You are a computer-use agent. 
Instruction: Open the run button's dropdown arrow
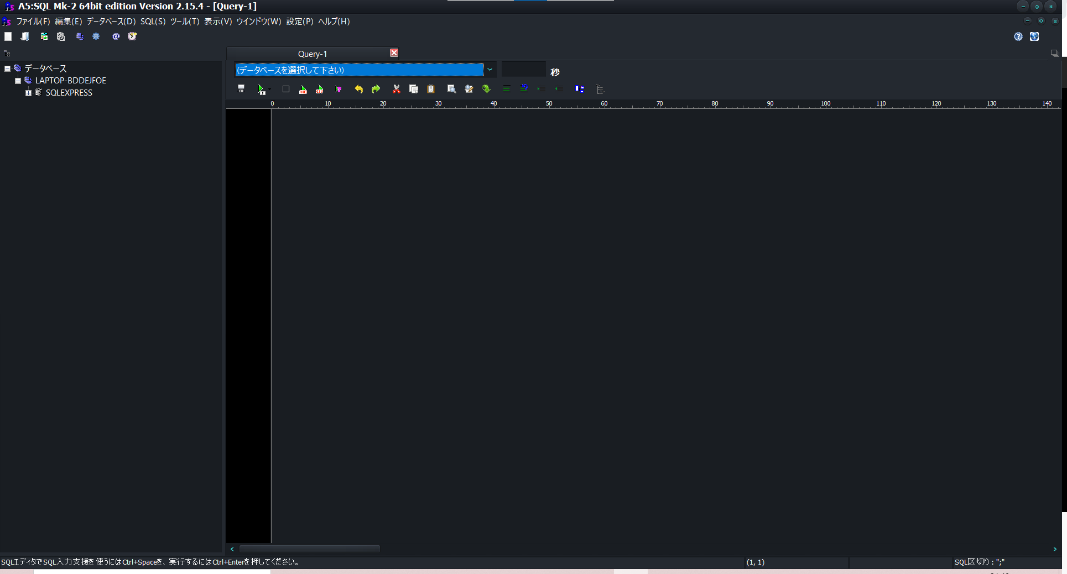click(270, 89)
